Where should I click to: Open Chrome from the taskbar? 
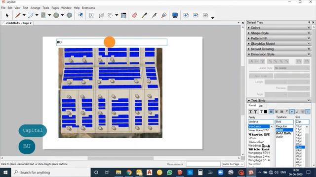(x=129, y=173)
